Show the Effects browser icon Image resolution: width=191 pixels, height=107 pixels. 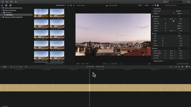click(187, 67)
